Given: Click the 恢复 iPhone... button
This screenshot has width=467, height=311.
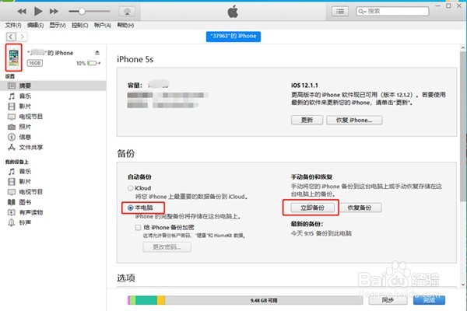Looking at the screenshot, I should coord(354,120).
